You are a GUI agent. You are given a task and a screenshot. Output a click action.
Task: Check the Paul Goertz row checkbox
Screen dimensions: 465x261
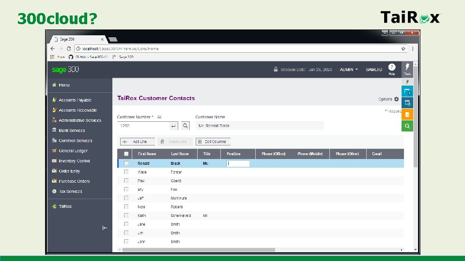(x=126, y=180)
